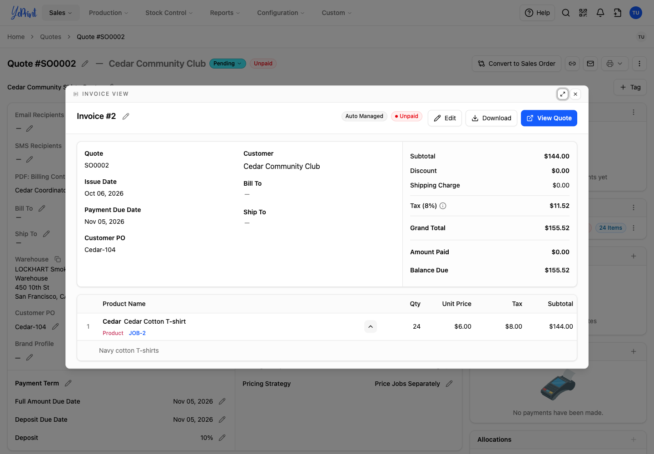Edit Full Amount Due Date pencil
This screenshot has width=654, height=454.
[x=222, y=401]
